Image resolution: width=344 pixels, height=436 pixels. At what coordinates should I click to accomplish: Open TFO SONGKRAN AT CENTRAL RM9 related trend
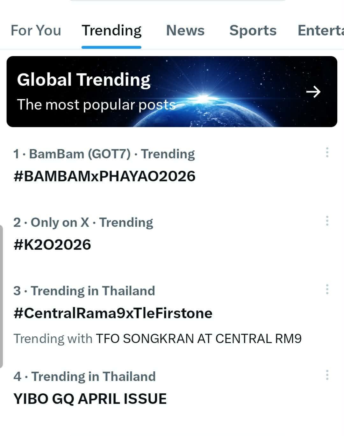tap(198, 339)
